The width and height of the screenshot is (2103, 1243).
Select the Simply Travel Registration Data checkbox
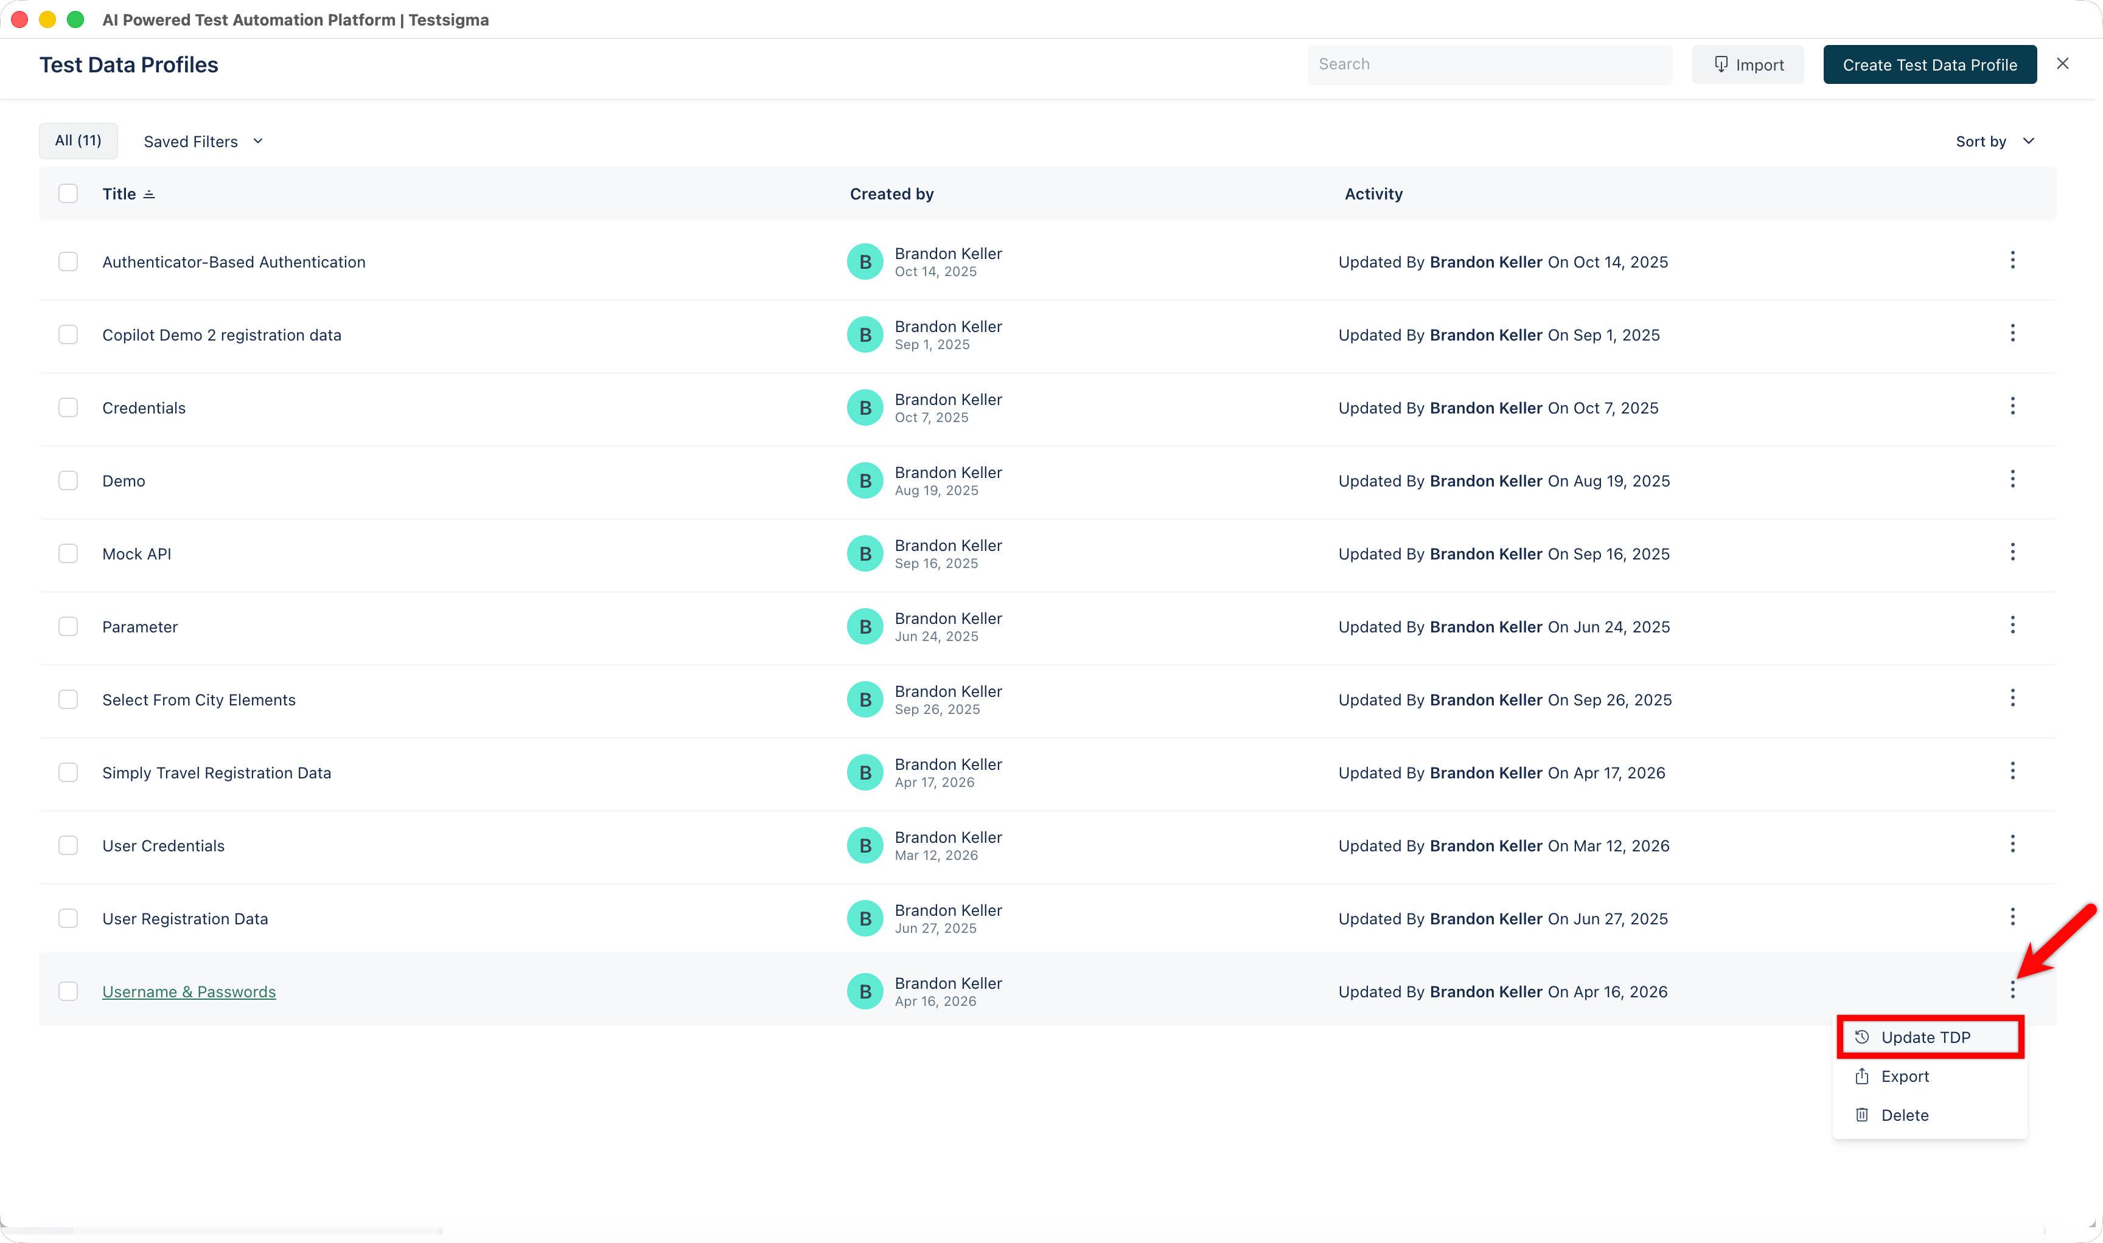click(68, 772)
